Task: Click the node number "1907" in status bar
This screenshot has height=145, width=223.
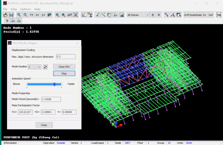Action: point(127,143)
